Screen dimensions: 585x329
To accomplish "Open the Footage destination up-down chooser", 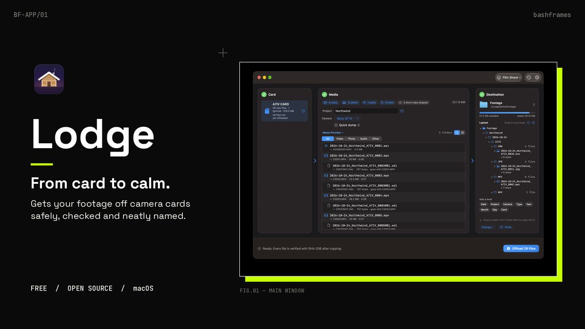I will pos(534,105).
